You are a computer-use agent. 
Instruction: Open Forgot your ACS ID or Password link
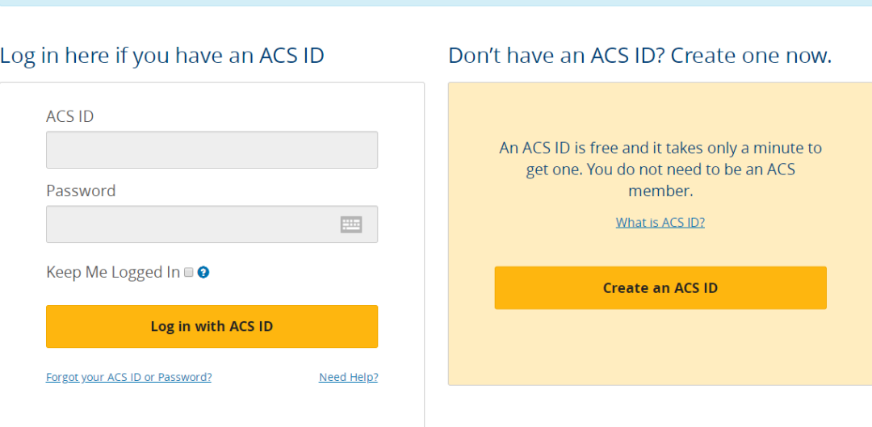[x=128, y=377]
